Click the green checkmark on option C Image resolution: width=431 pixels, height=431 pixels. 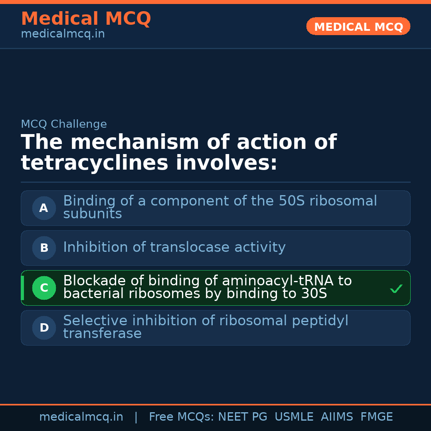point(396,289)
